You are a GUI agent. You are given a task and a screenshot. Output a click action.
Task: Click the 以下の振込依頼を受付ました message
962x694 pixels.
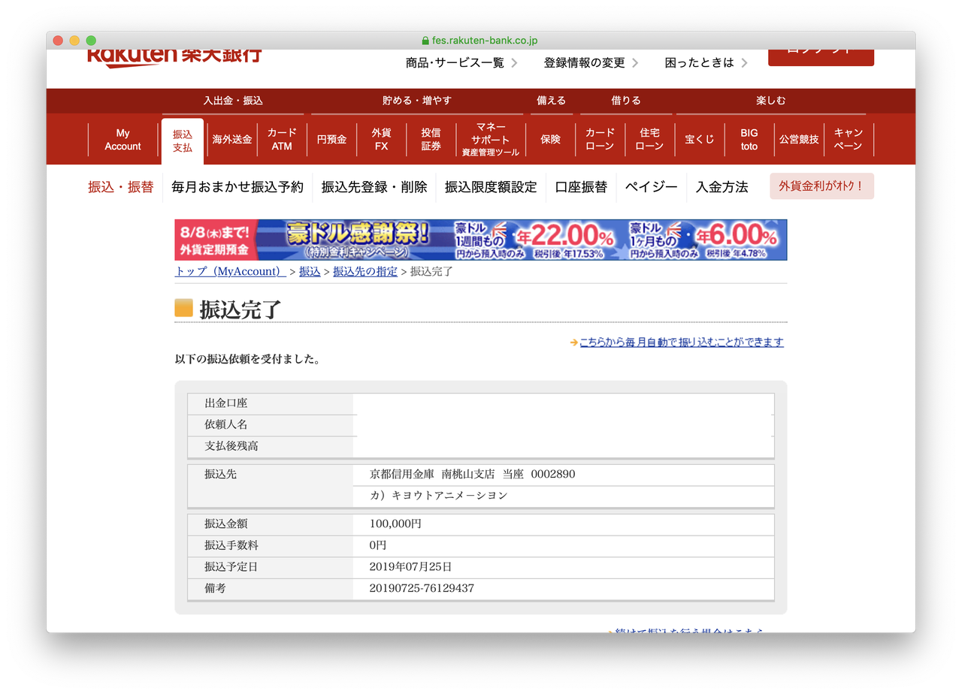pos(248,360)
